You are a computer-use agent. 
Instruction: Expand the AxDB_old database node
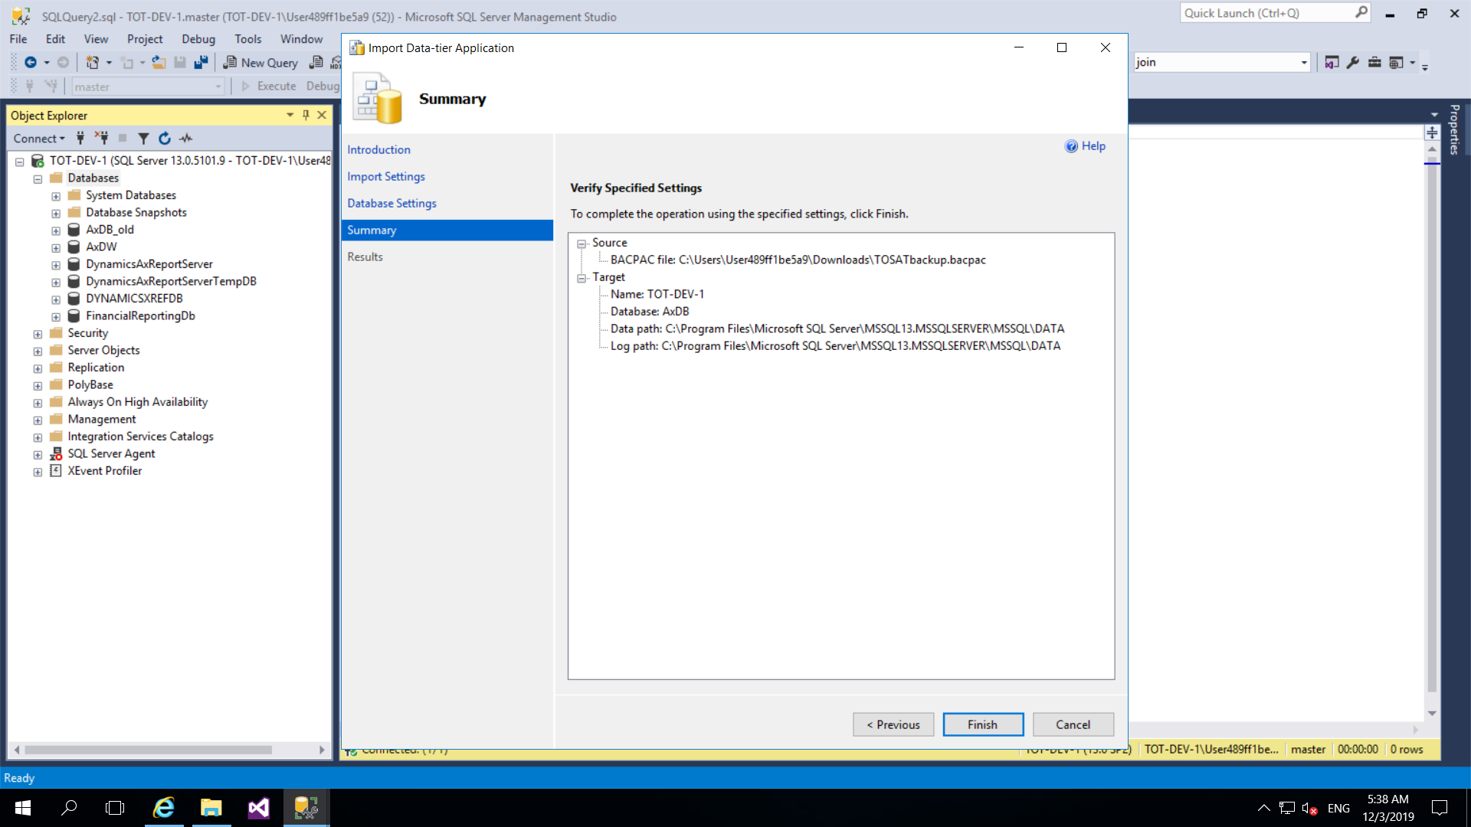click(x=56, y=230)
